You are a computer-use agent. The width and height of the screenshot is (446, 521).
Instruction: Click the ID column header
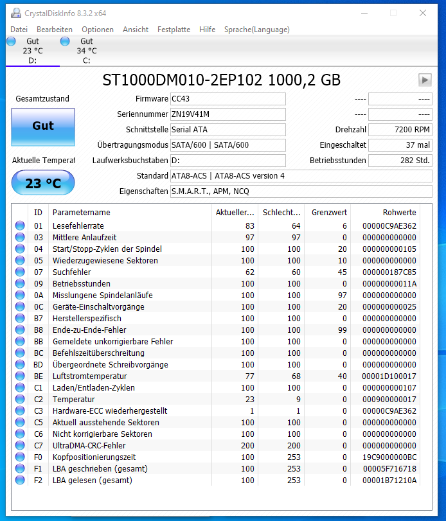click(x=38, y=213)
